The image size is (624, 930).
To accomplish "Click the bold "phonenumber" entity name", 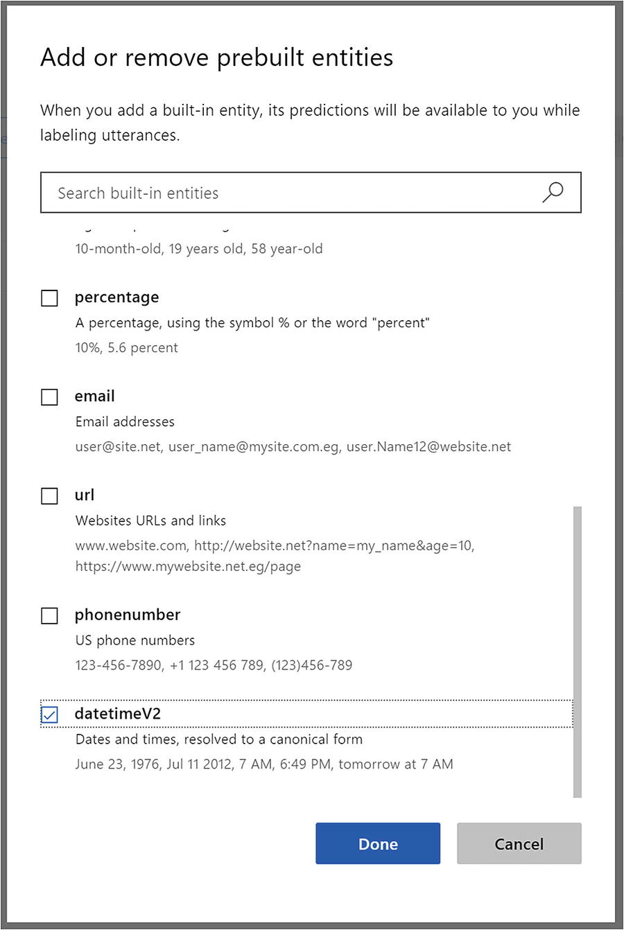I will click(128, 615).
